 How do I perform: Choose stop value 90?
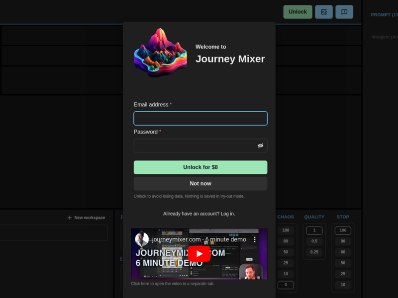(342, 241)
